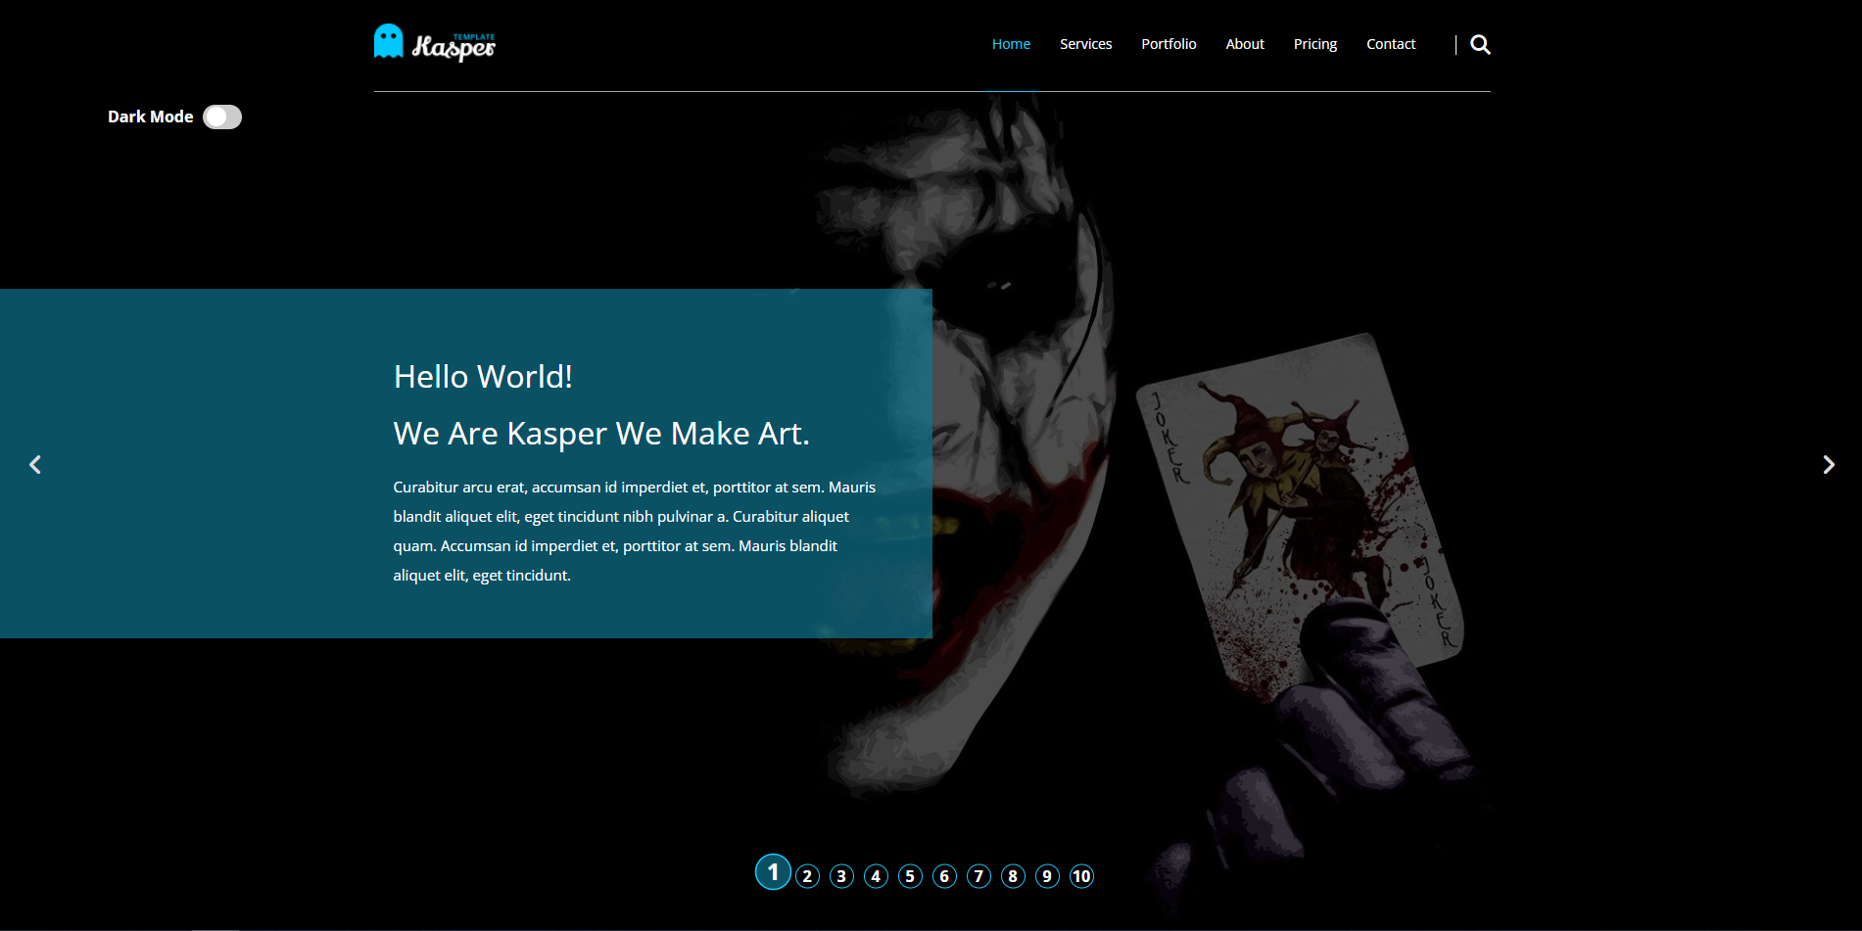Select pagination bullet 7
1862x931 pixels.
pos(979,875)
